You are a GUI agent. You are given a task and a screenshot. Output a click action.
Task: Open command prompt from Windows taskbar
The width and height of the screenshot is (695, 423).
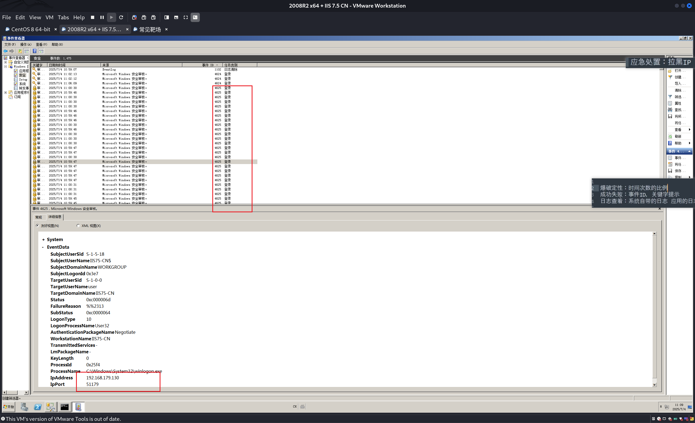65,407
